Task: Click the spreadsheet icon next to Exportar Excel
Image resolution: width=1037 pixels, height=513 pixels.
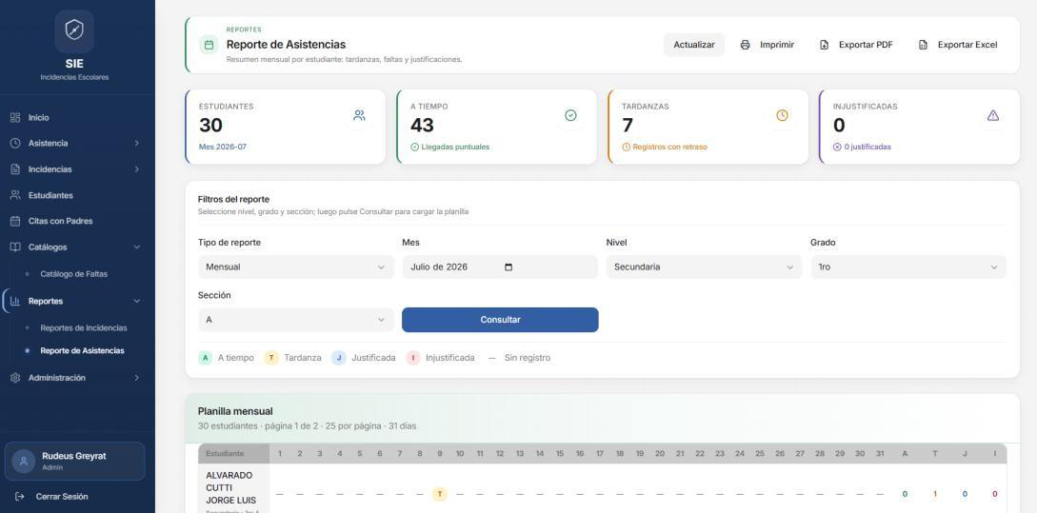Action: click(x=923, y=45)
